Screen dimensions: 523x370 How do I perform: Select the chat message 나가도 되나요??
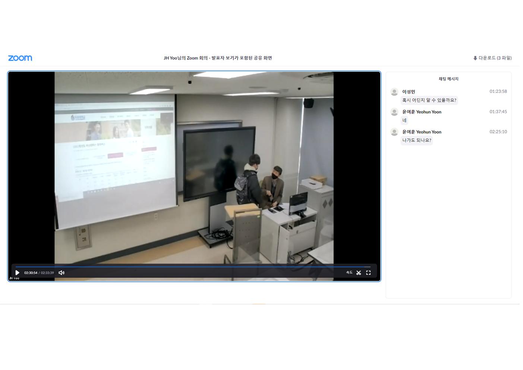417,141
